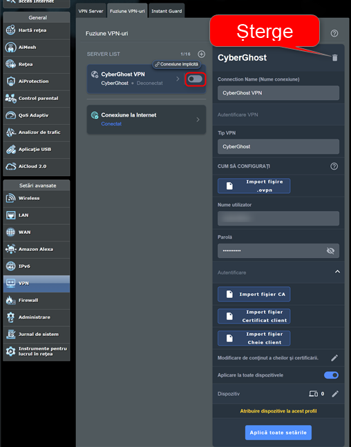Screen dimensions: 351x447
Task: Toggle CyberGhost VPN connection switch
Action: (x=195, y=79)
